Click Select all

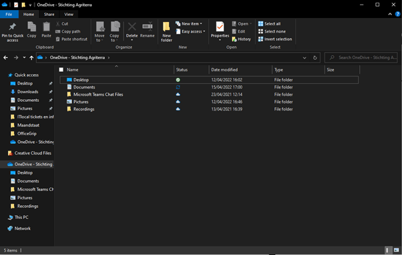point(269,24)
